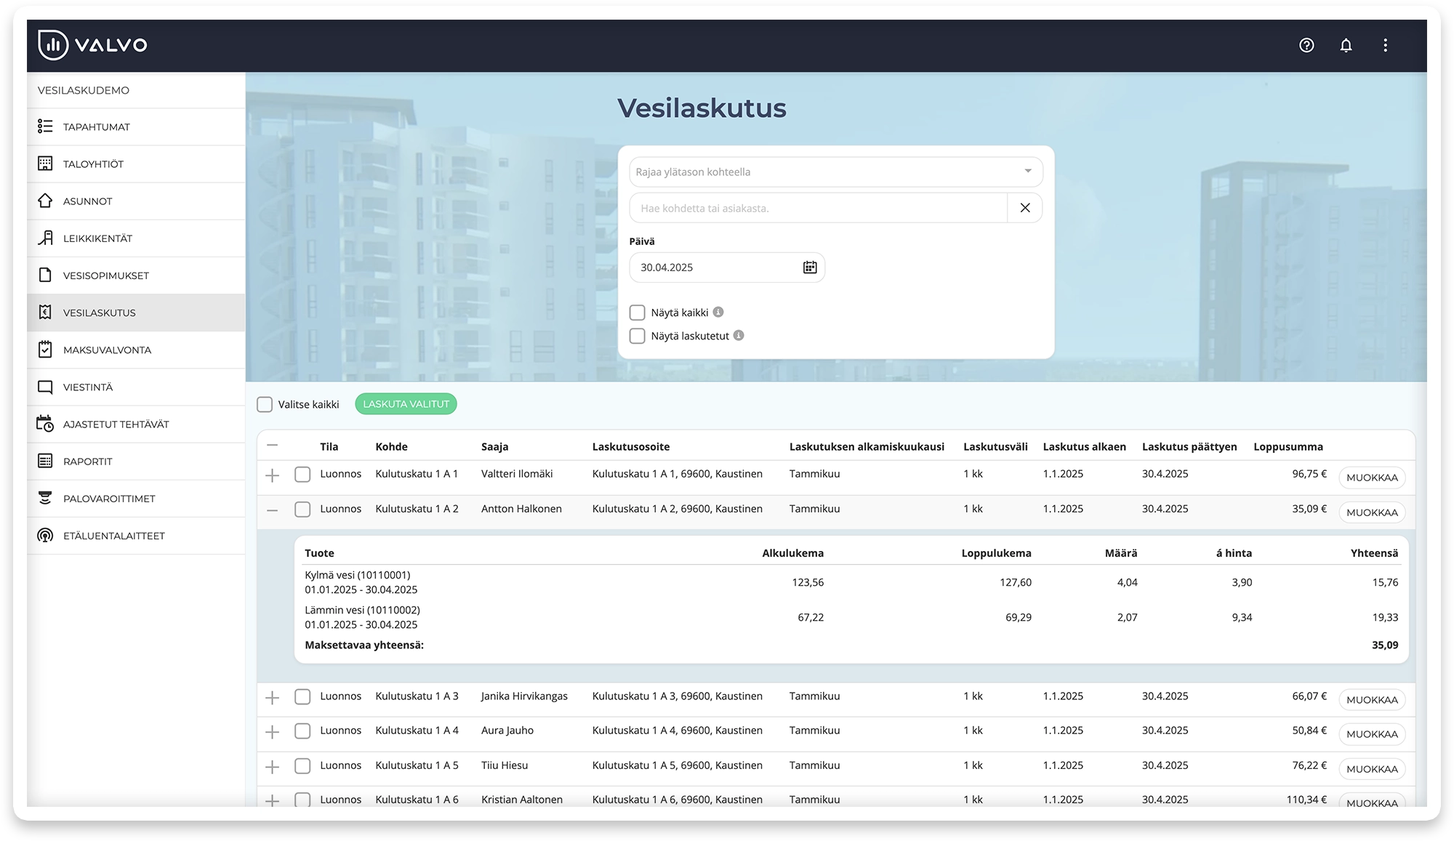Click Muokkaa for Kulutuskatu 1 A 3
Viewport: 1454px width, 841px height.
pos(1372,700)
